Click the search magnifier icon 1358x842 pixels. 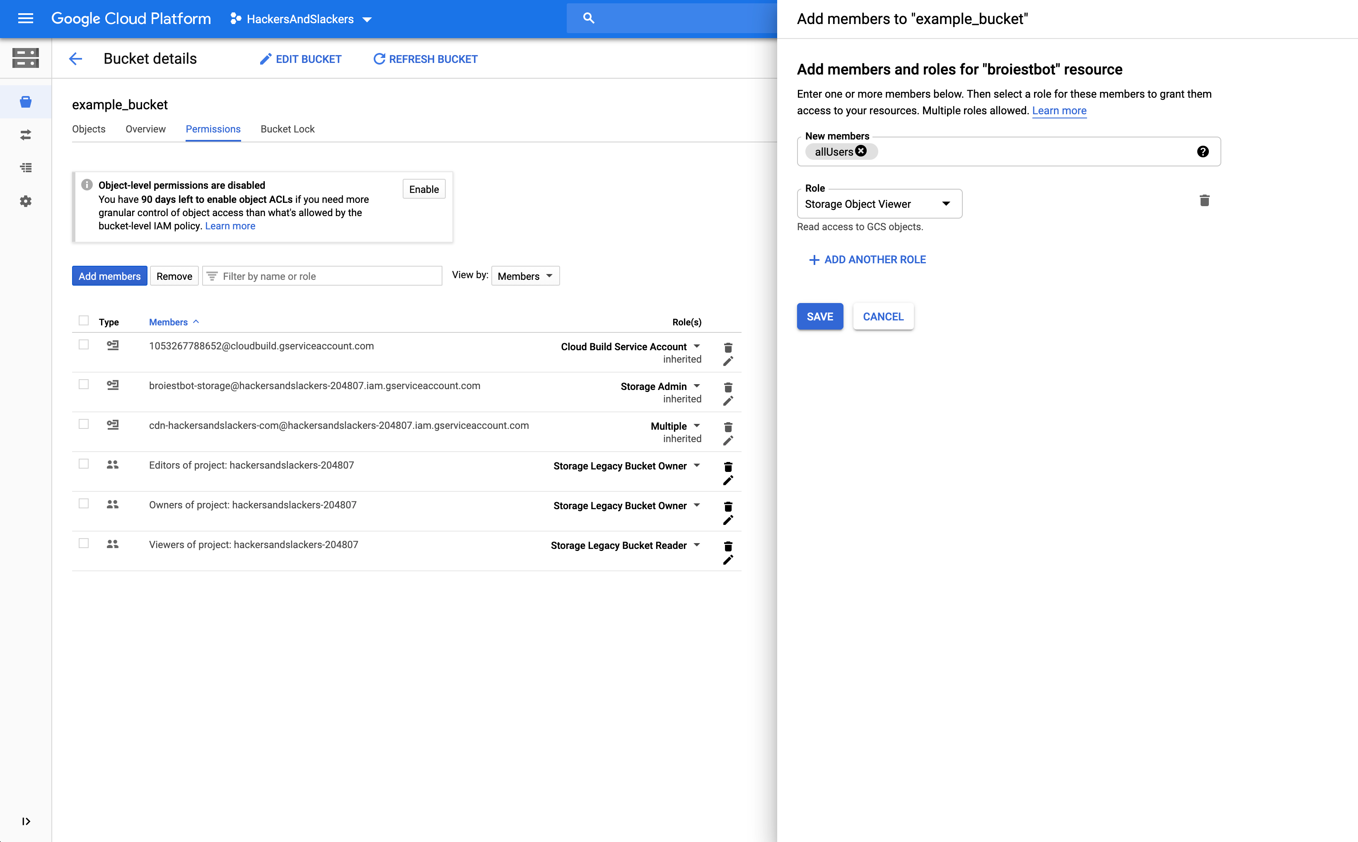coord(588,18)
